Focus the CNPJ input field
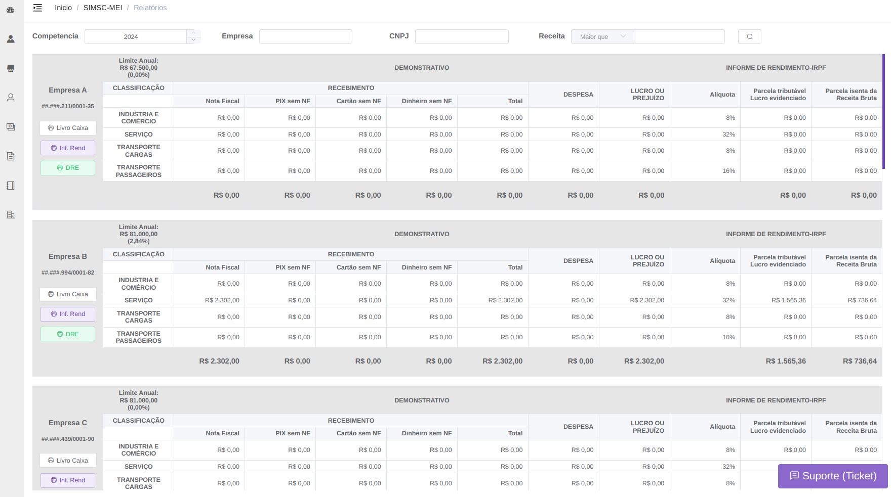The image size is (891, 497). pos(461,36)
